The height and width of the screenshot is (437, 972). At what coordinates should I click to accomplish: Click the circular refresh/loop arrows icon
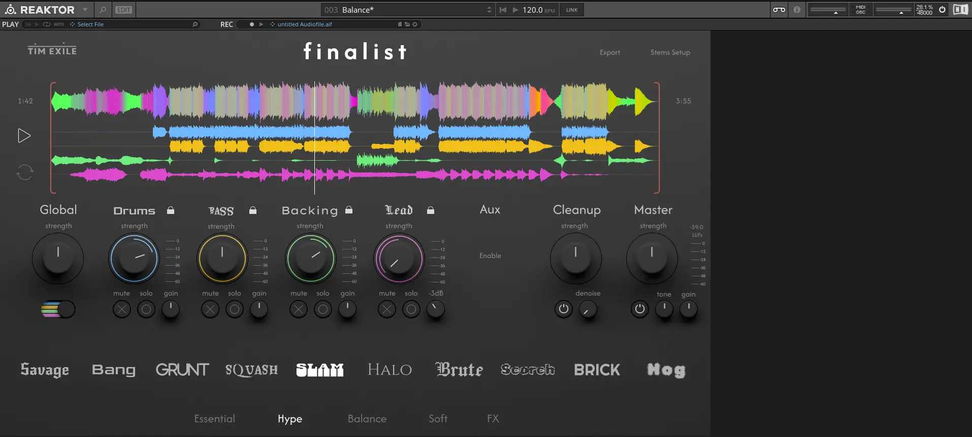(x=25, y=172)
